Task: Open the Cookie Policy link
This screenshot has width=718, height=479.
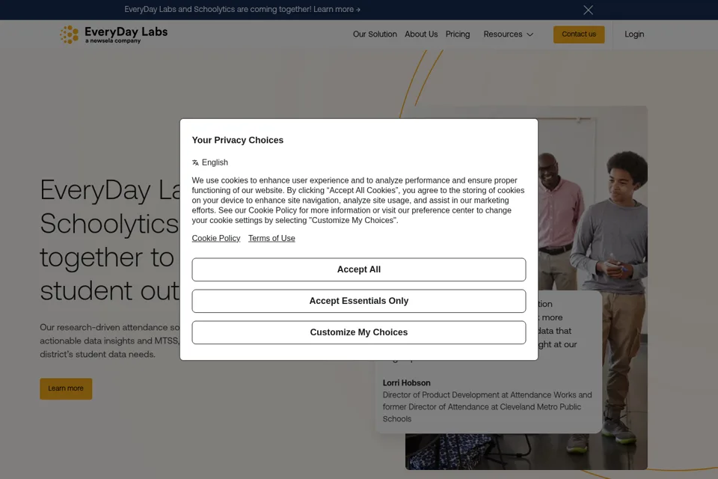Action: click(215, 238)
